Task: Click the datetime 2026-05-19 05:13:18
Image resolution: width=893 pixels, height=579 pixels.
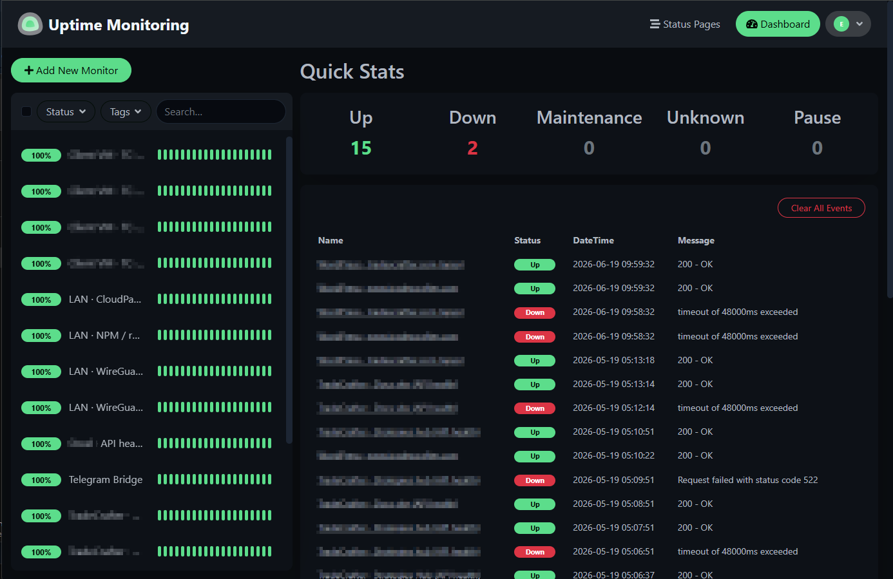Action: [613, 360]
